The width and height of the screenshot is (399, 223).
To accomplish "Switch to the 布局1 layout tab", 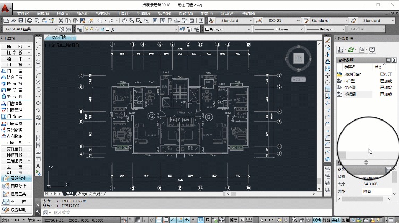I will click(83, 194).
